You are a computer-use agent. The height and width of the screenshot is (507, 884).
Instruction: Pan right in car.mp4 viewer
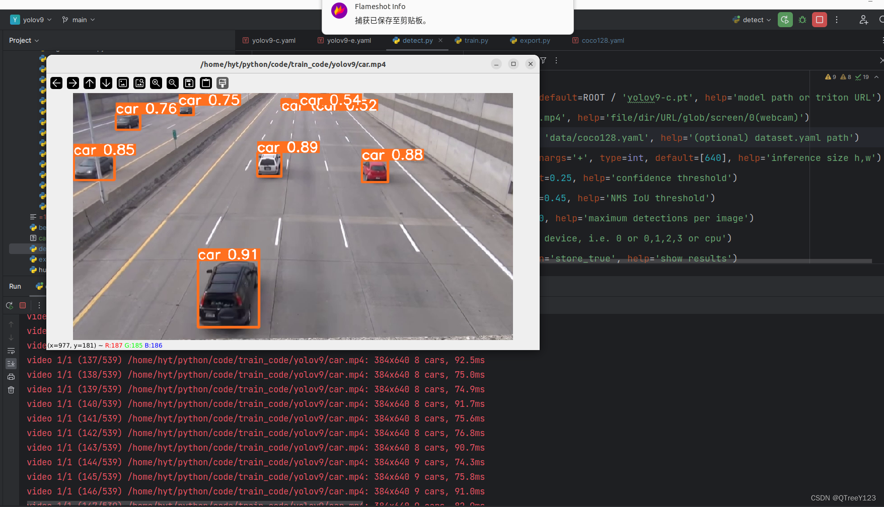click(73, 83)
